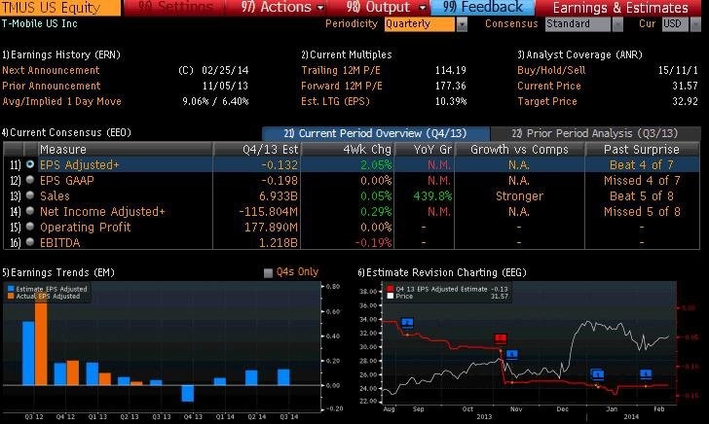This screenshot has width=709, height=424.
Task: Click the 99) Feedback button
Action: pos(483,7)
